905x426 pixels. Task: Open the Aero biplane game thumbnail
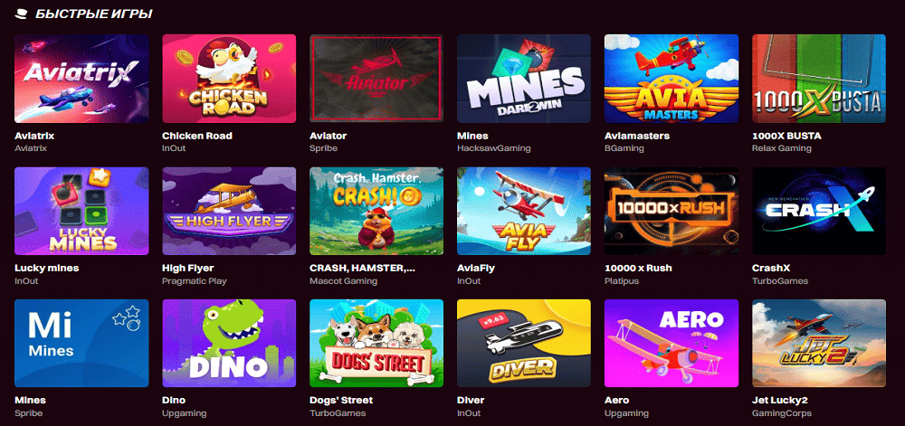pyautogui.click(x=672, y=343)
